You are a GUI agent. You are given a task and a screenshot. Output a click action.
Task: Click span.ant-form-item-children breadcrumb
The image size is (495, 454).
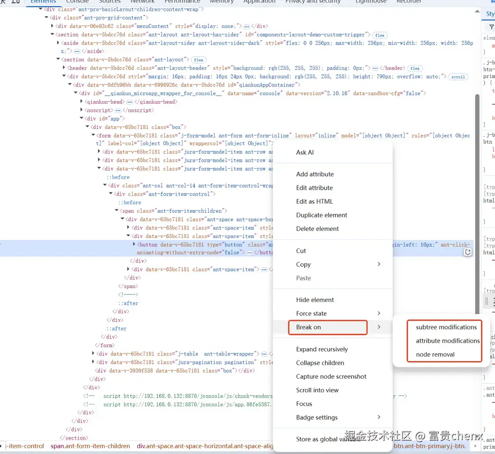tap(90, 446)
